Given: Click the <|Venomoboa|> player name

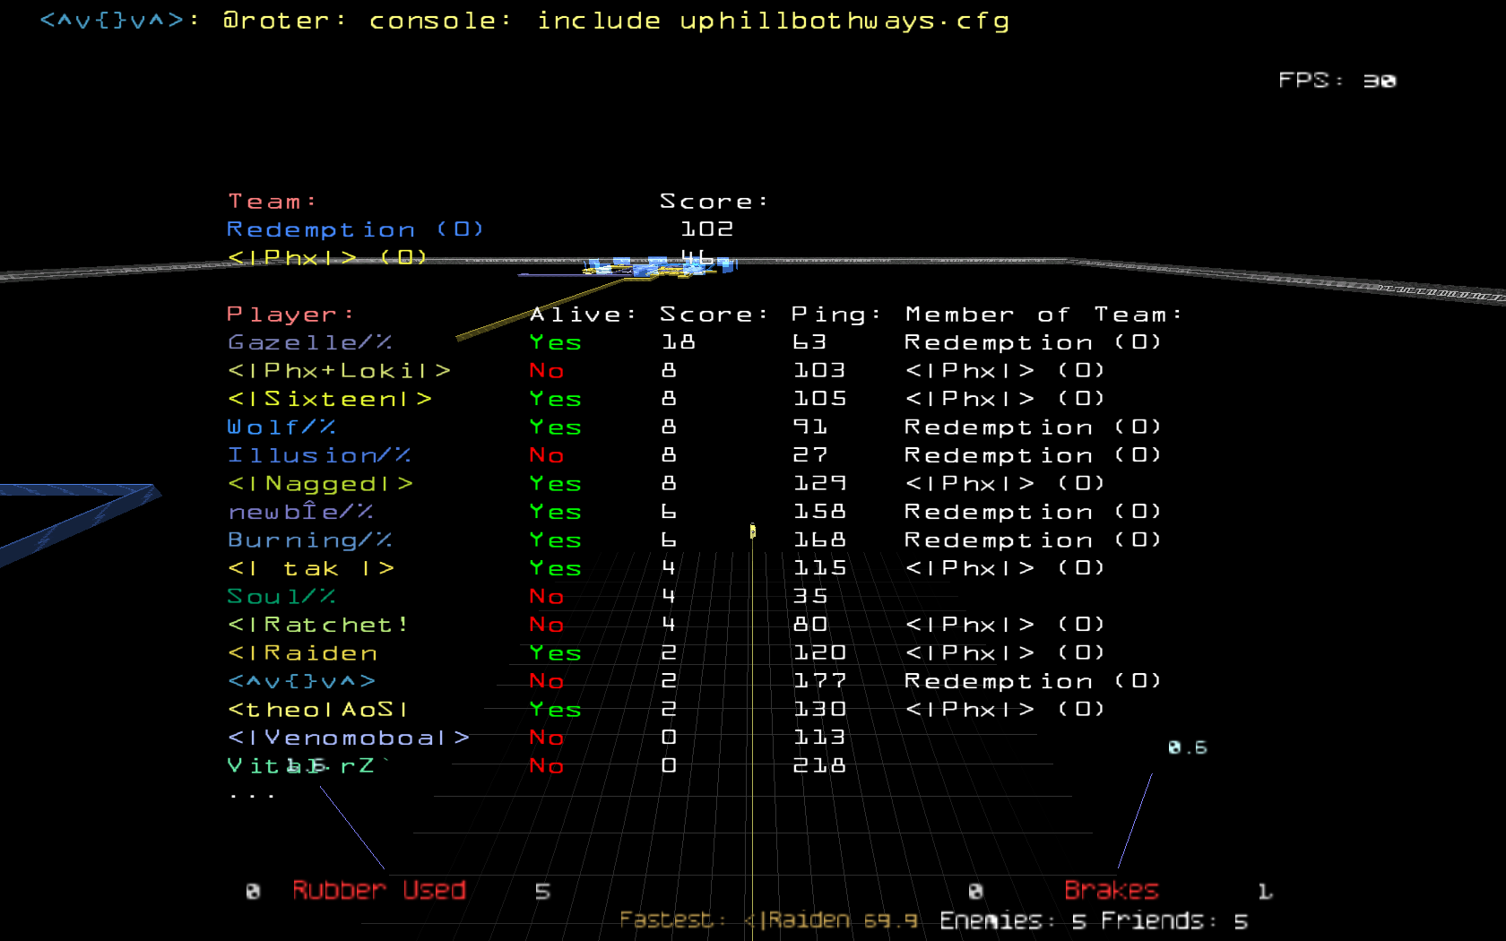Looking at the screenshot, I should pyautogui.click(x=348, y=738).
